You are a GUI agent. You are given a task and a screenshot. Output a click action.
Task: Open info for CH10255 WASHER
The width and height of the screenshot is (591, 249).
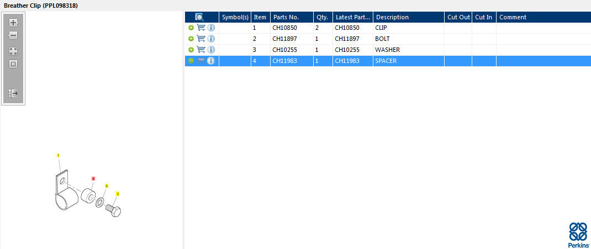click(211, 50)
